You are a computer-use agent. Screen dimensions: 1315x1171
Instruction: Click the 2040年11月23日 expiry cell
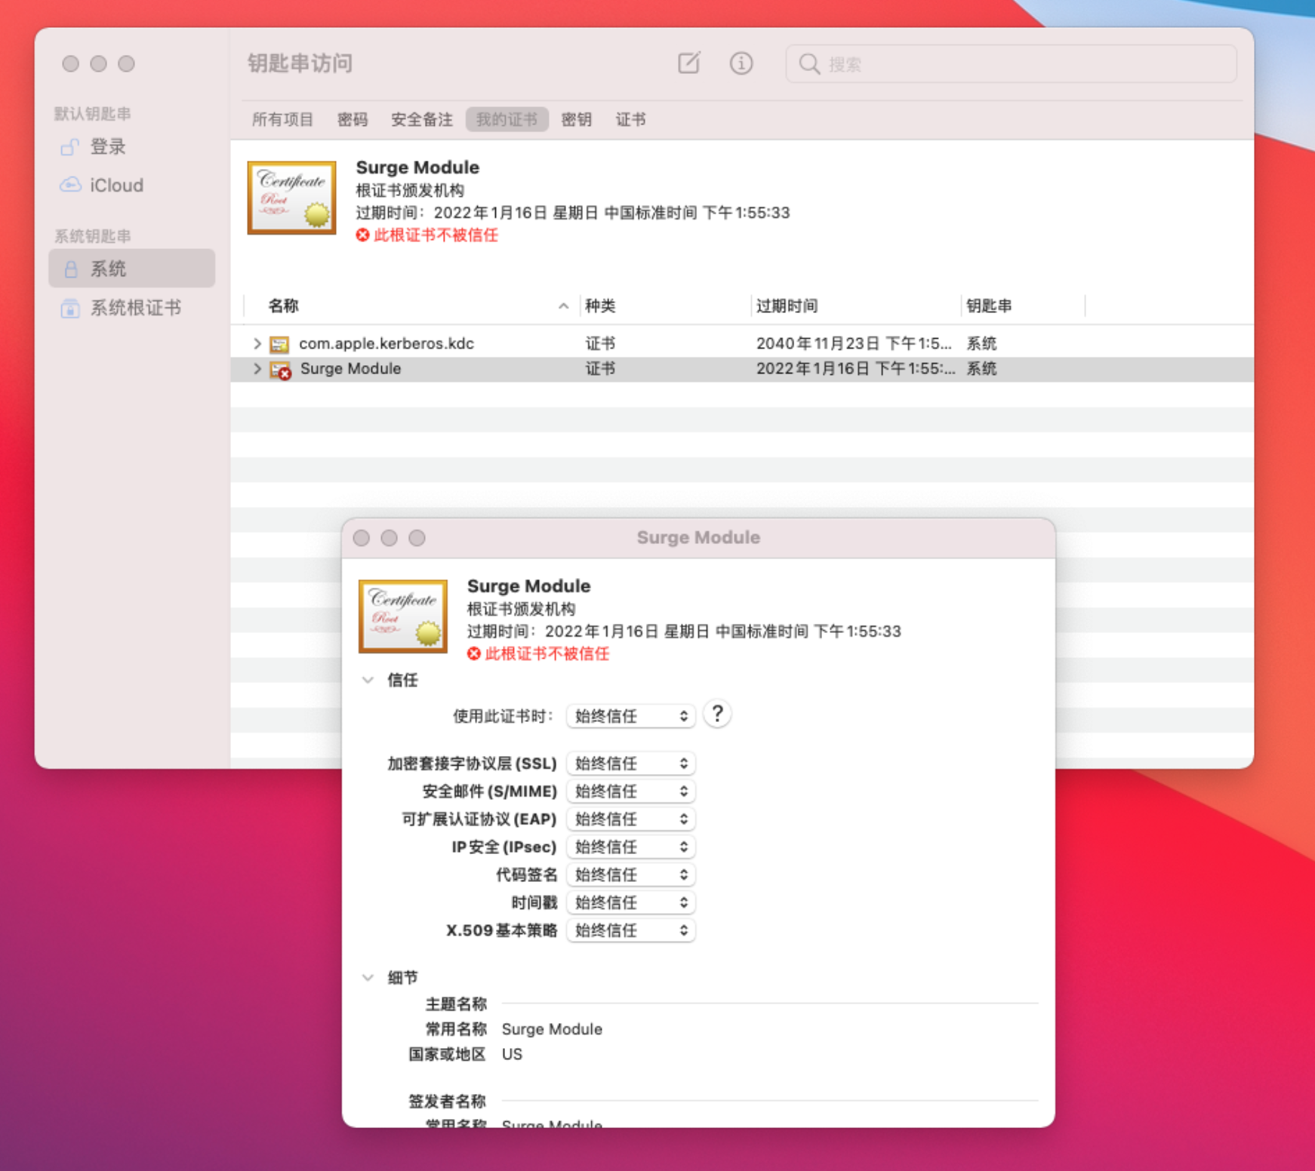[854, 344]
